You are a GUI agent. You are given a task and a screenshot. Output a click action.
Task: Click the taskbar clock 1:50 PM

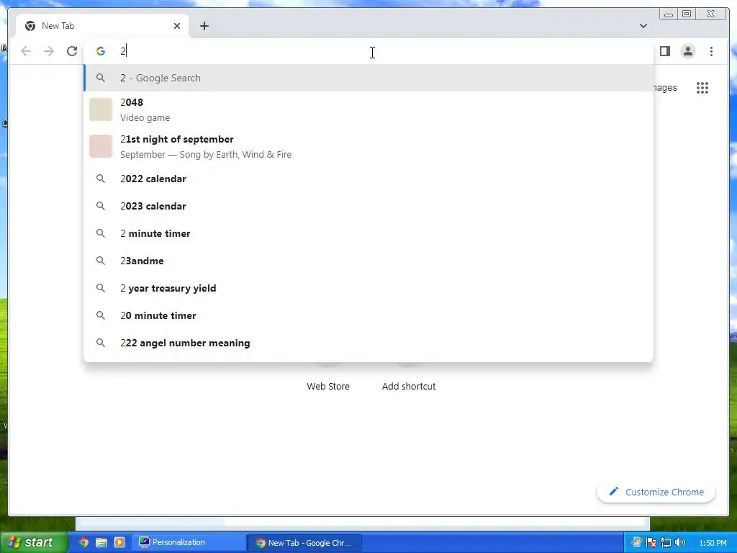713,543
